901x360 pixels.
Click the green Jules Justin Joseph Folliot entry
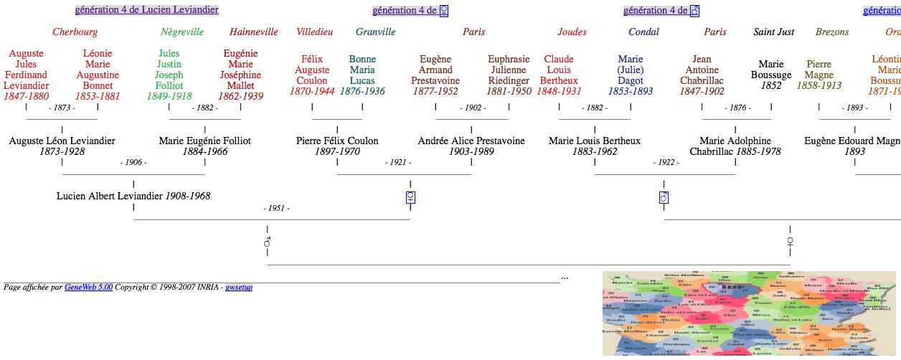click(169, 70)
